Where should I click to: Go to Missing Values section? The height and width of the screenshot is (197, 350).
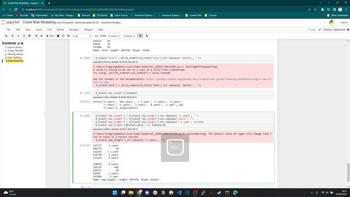point(15,54)
